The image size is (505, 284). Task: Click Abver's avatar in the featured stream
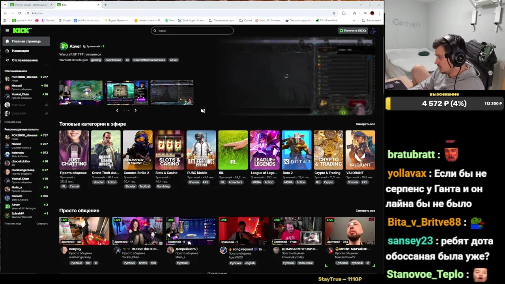(64, 46)
